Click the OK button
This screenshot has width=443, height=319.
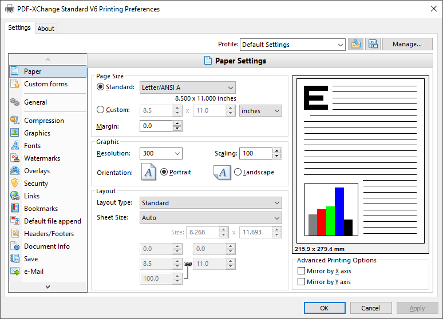pyautogui.click(x=325, y=308)
